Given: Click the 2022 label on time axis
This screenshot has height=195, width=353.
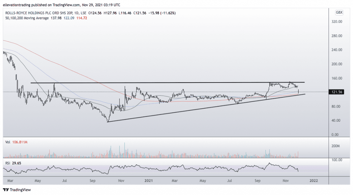Looking at the screenshot, I should pos(314,181).
